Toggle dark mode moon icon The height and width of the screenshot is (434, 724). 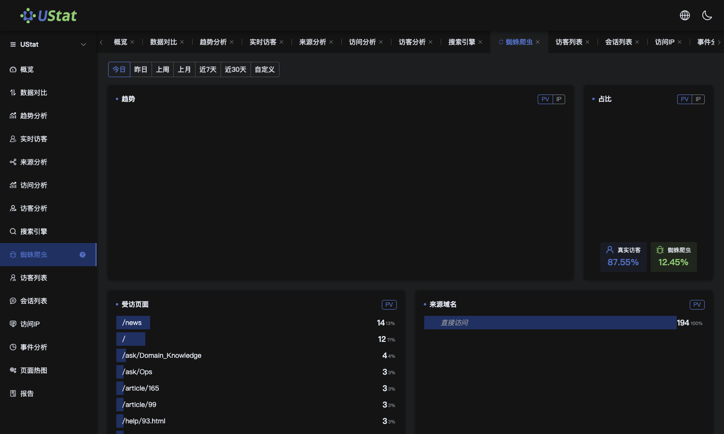(x=707, y=15)
